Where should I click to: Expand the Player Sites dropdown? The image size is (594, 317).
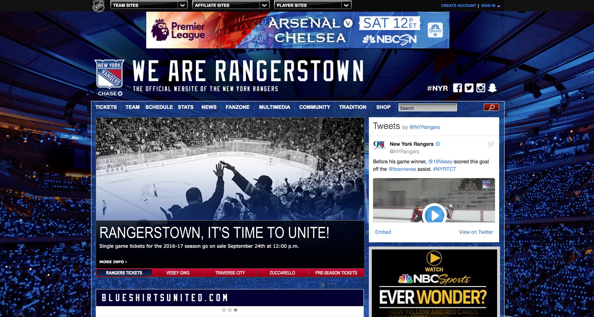pos(312,5)
